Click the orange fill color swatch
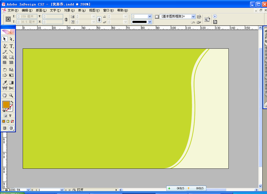 click(6, 105)
